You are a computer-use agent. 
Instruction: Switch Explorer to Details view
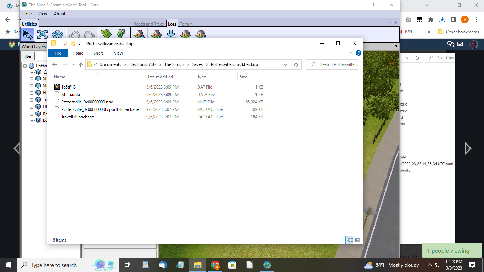point(349,240)
